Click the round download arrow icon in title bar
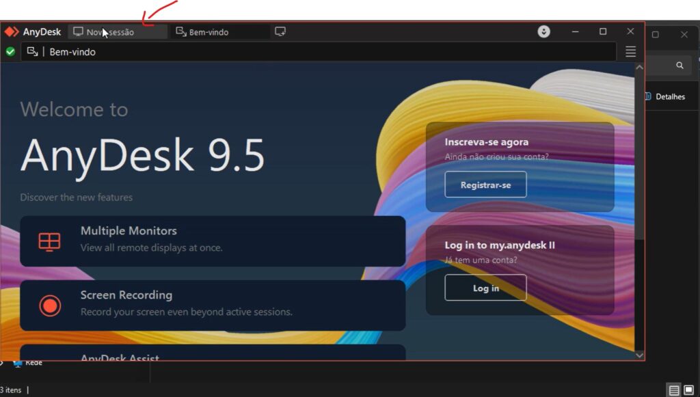700x397 pixels. point(543,31)
